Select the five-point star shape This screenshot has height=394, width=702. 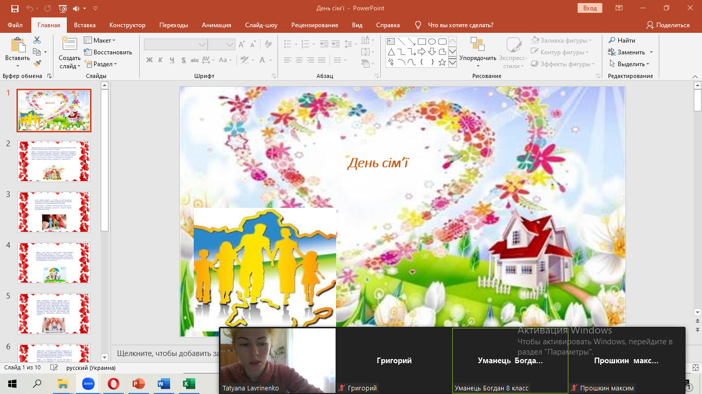[x=442, y=62]
